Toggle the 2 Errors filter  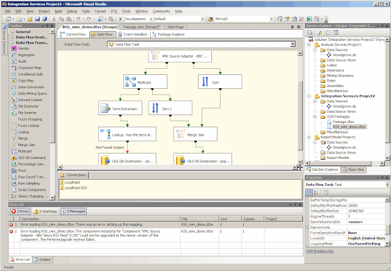point(20,211)
